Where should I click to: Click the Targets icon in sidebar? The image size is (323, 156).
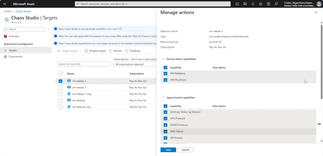coord(5,50)
